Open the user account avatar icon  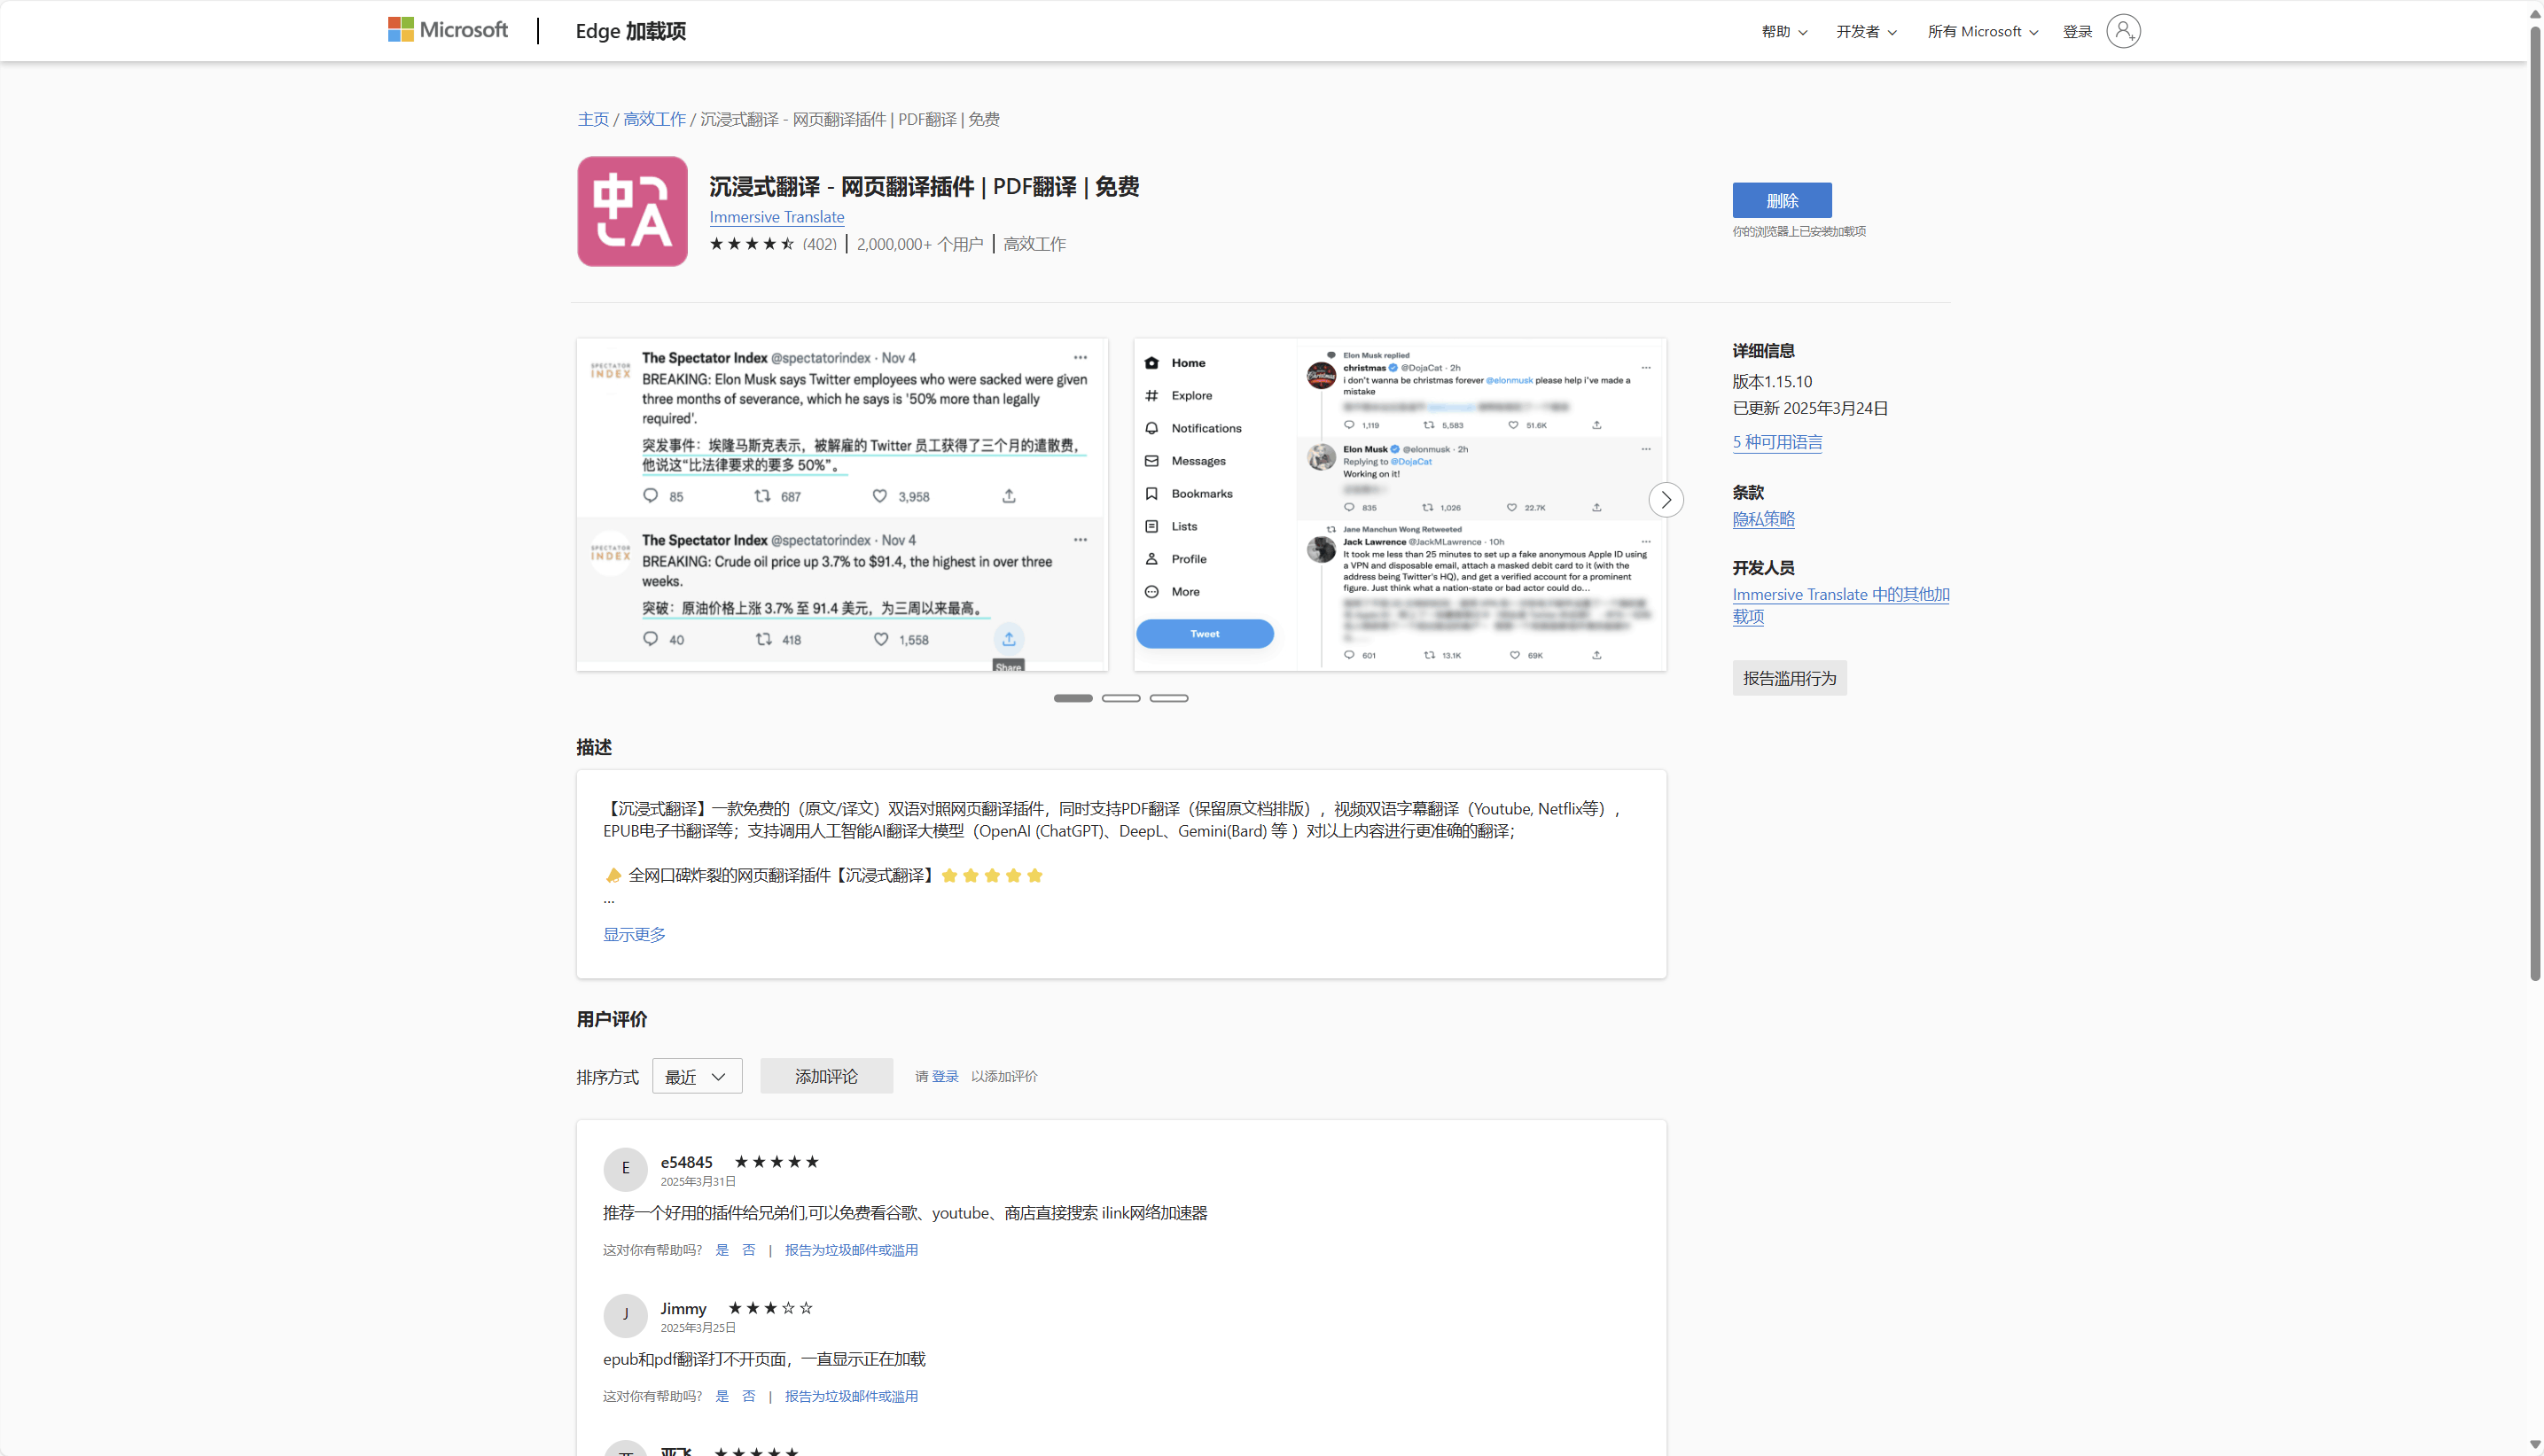coord(2122,31)
